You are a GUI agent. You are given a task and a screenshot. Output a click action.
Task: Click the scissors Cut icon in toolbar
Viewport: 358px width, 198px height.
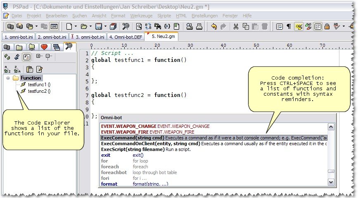tap(236, 26)
